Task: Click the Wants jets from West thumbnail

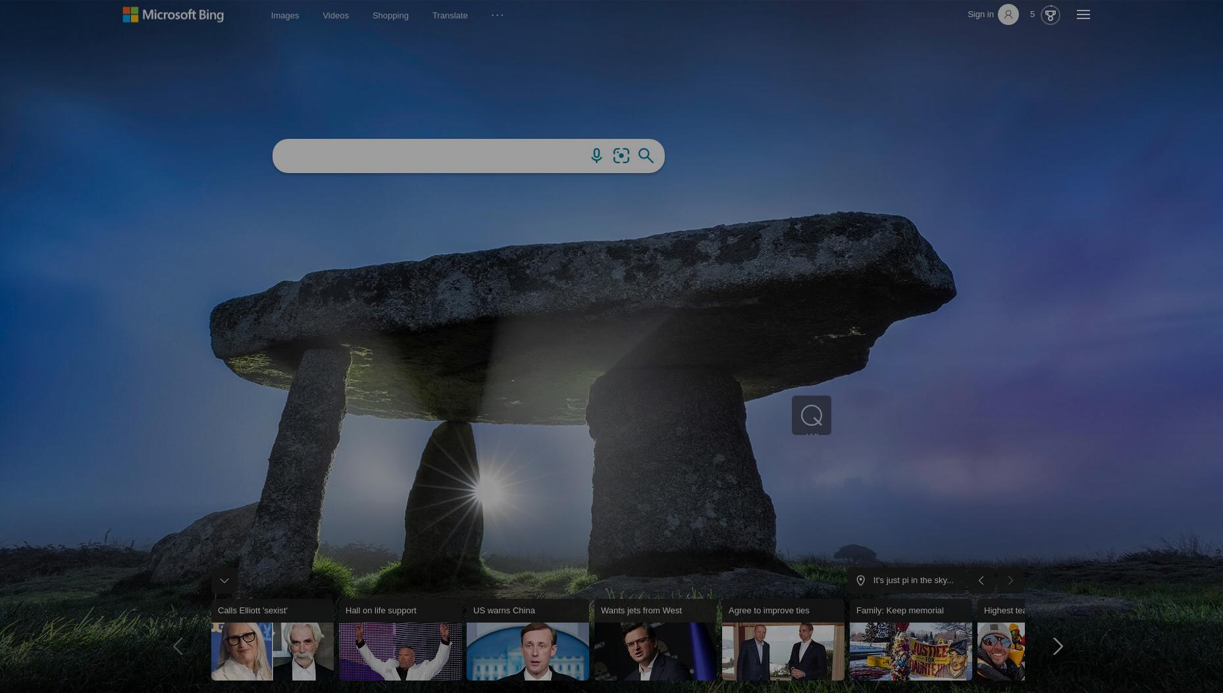Action: coord(656,652)
